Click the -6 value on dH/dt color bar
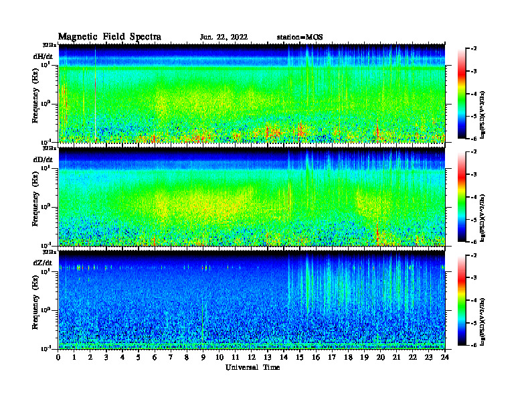530x410 pixels. point(473,139)
